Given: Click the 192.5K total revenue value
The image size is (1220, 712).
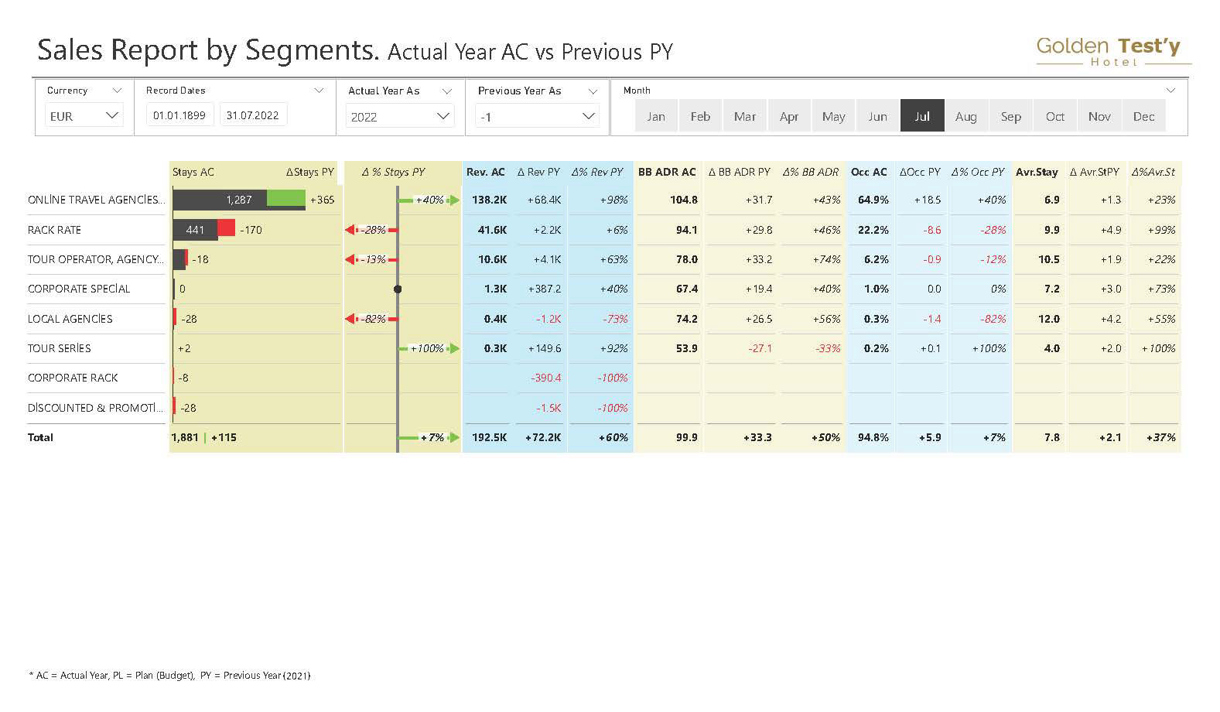Looking at the screenshot, I should coord(490,437).
